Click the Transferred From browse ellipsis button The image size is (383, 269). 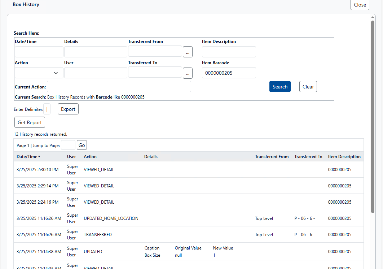click(188, 52)
